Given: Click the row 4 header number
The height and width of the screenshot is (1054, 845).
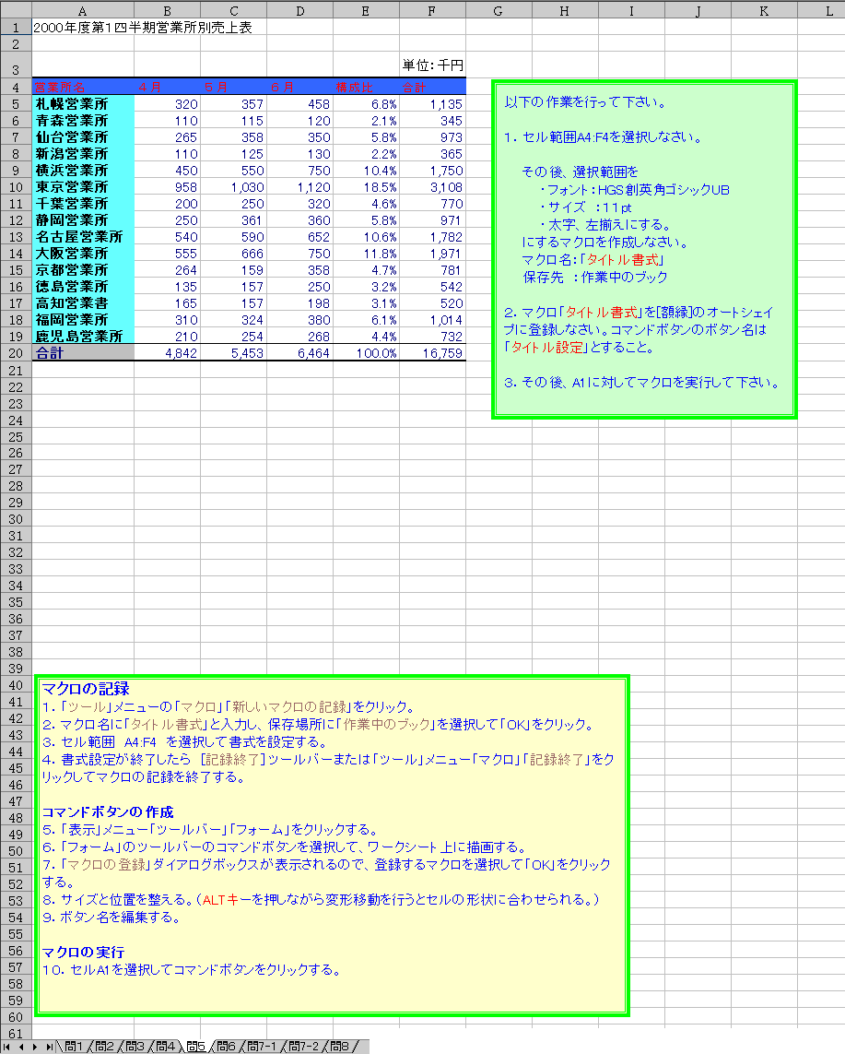Looking at the screenshot, I should (16, 88).
